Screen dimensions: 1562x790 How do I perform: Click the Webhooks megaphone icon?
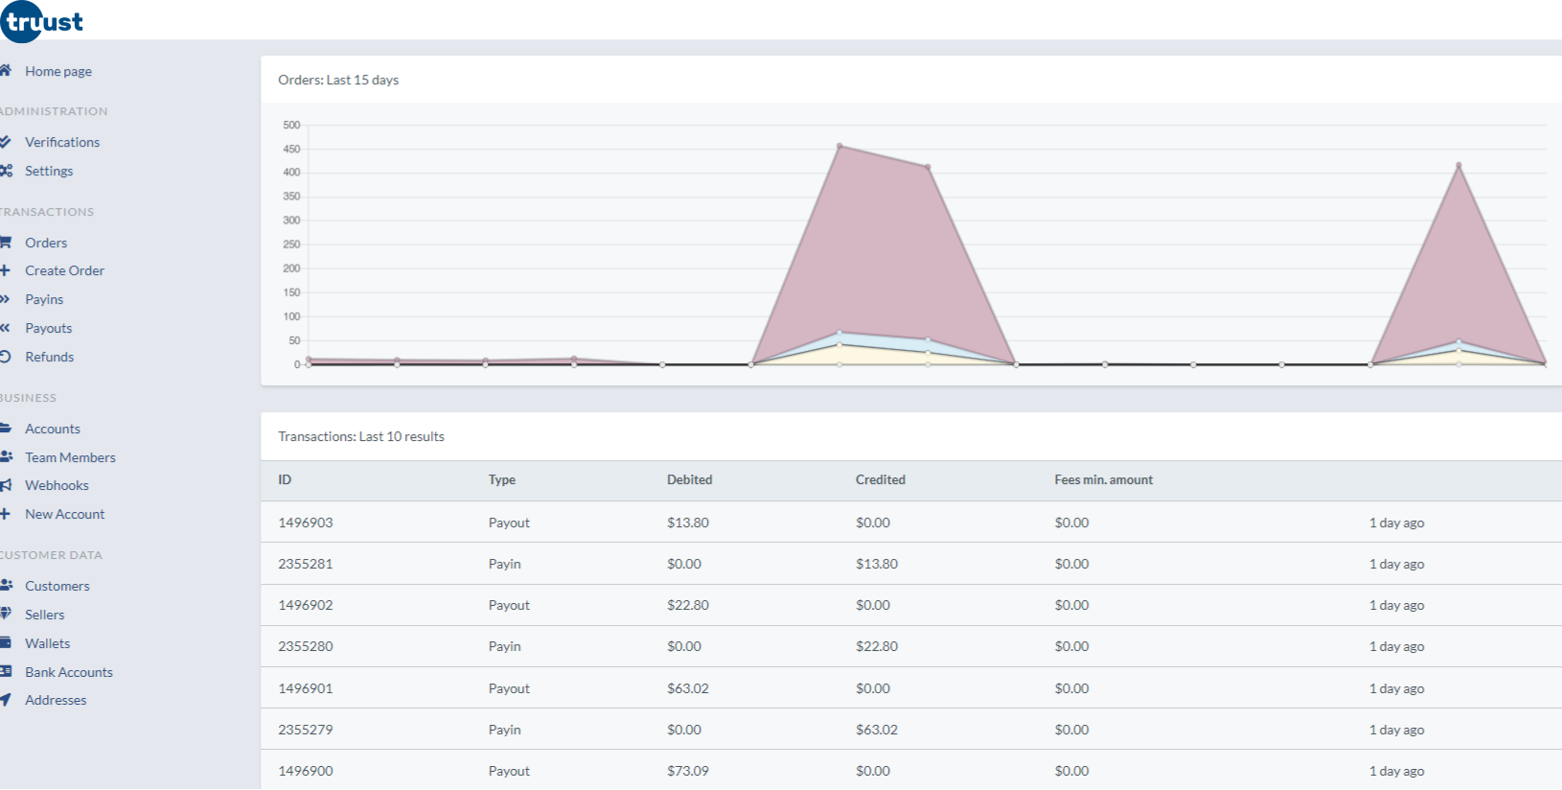click(6, 485)
